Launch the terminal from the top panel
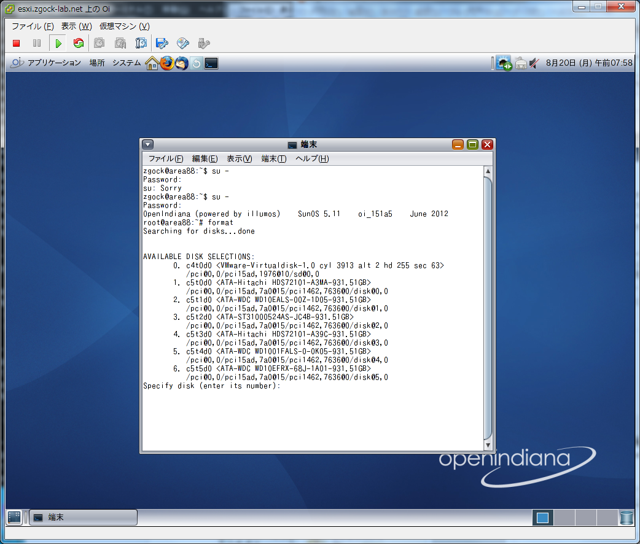Screen dimensions: 640x544 point(211,63)
